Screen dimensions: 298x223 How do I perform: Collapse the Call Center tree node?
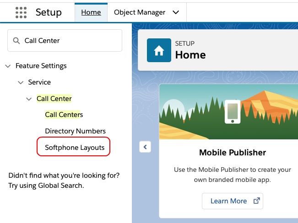click(x=29, y=99)
